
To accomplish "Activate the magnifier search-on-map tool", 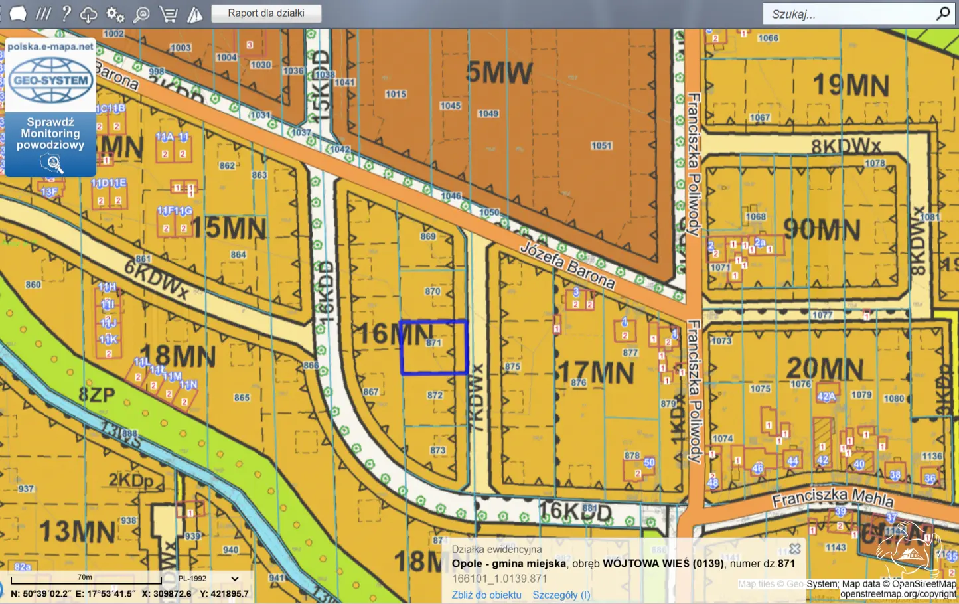I will [x=141, y=14].
